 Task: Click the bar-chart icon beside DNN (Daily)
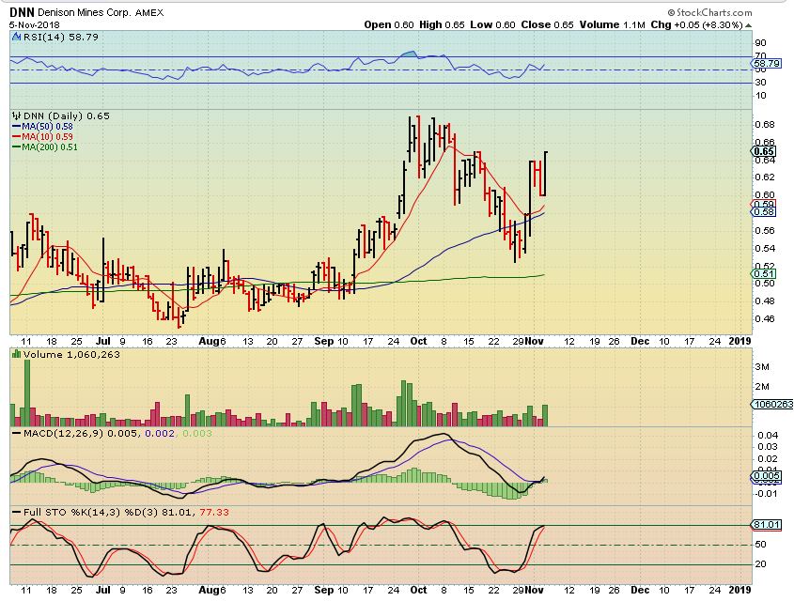point(17,116)
